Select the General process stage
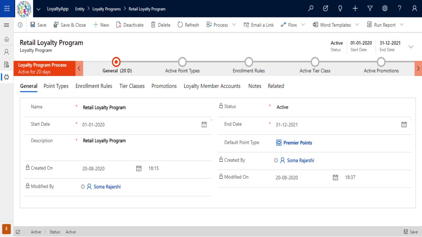Screen dimensions: 422x237 116,62
